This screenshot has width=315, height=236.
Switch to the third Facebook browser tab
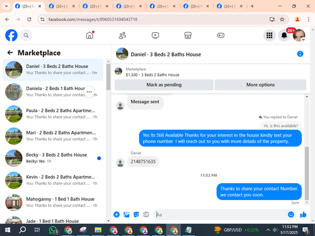96,6
